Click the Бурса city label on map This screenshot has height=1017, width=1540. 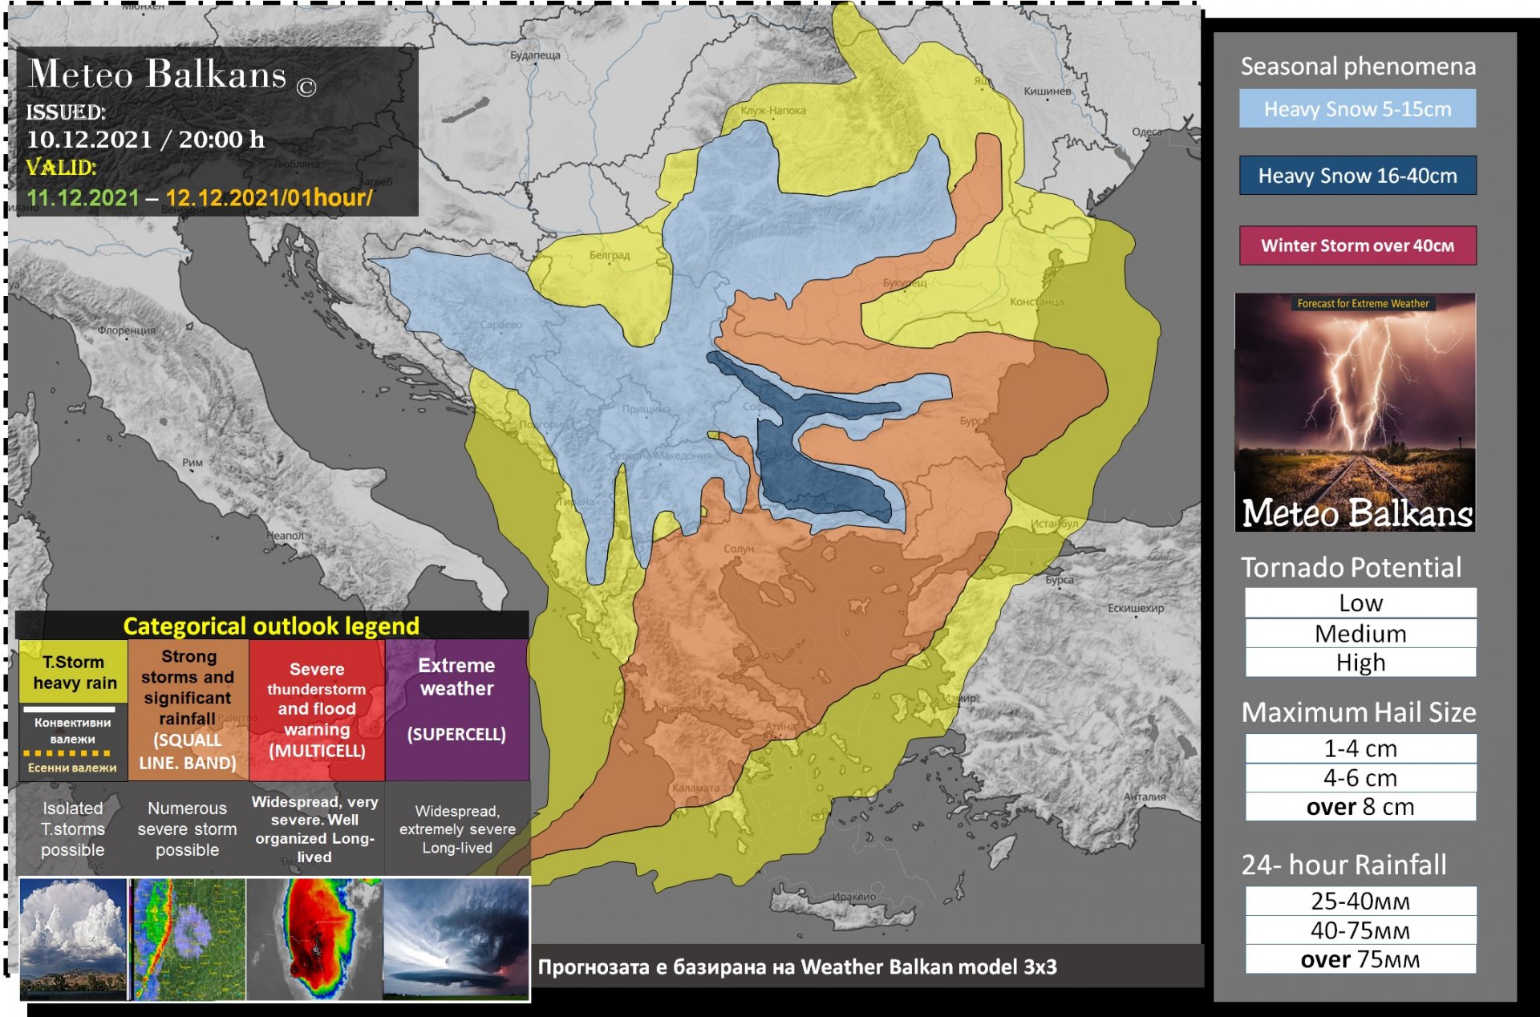click(1060, 579)
